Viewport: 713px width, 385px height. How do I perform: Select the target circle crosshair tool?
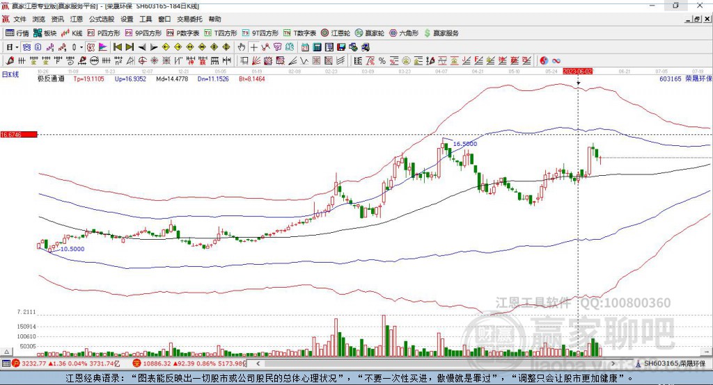click(142, 61)
